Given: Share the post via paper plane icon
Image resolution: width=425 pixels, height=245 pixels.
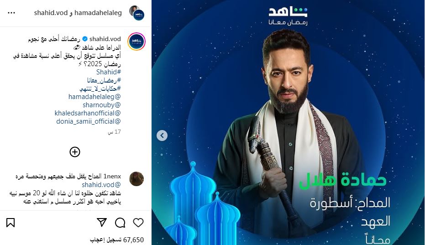Looking at the screenshot, I should point(102,223).
